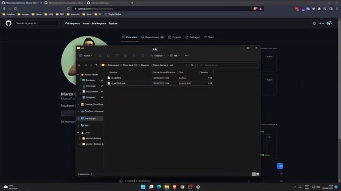Screen dimensions: 341x191
Task: Open the GitHub profile avatar menu
Action: point(329,23)
